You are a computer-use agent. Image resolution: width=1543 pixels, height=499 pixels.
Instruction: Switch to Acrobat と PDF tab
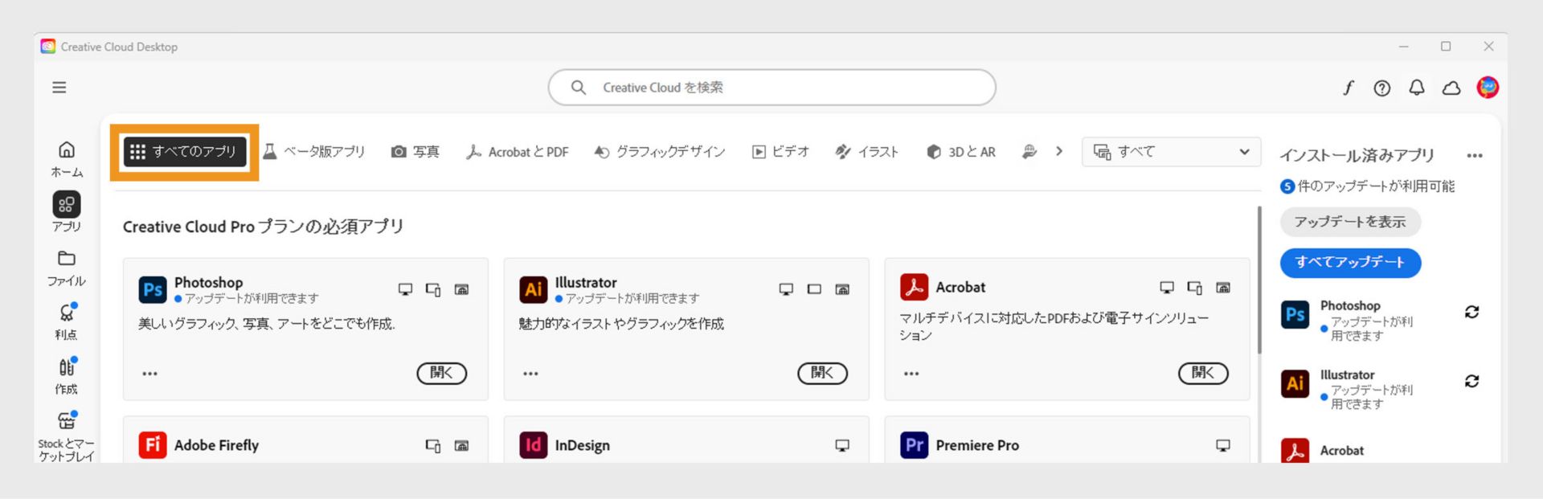click(x=518, y=152)
